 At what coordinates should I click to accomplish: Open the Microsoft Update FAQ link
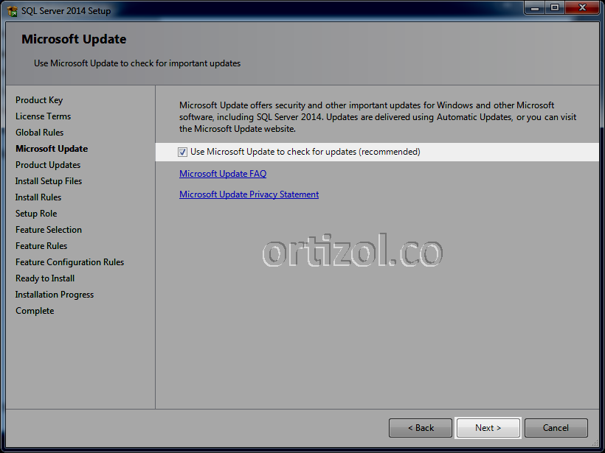pos(223,174)
